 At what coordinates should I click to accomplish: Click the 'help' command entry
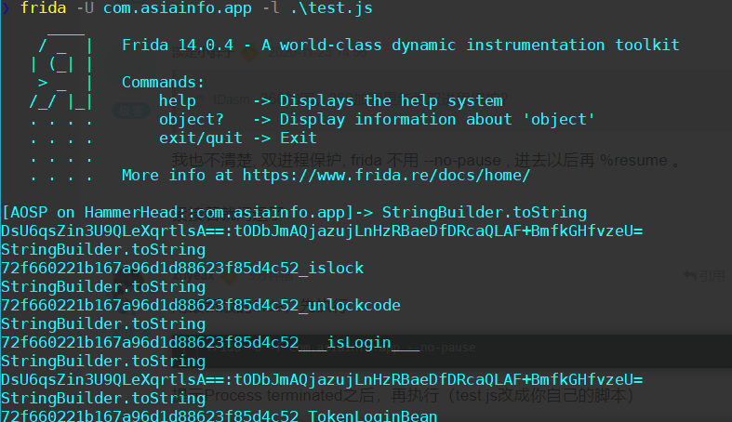tap(178, 100)
